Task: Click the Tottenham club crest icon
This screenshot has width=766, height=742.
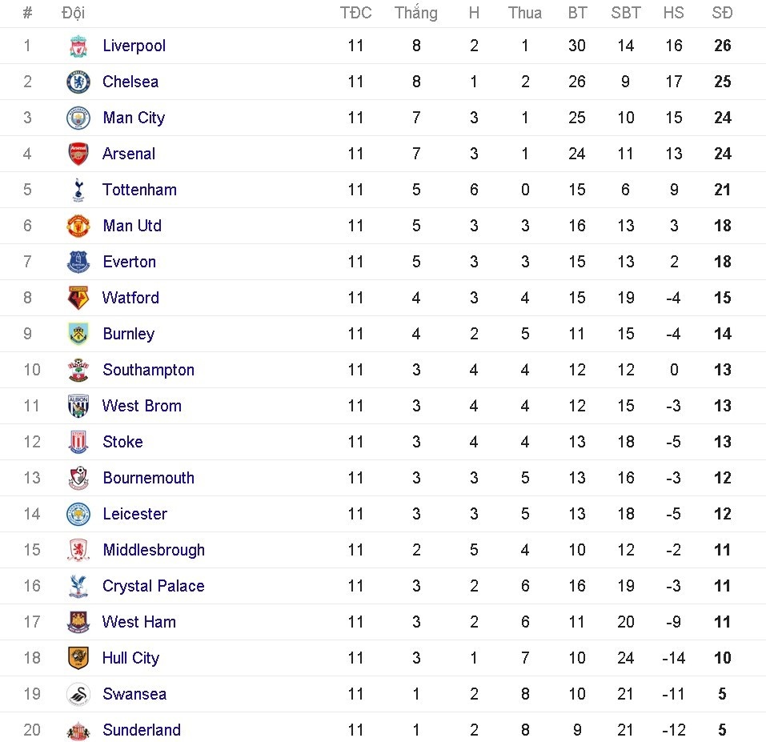Action: point(78,190)
